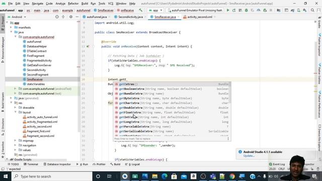
Task: Open the Android project view dropdown
Action: tap(17, 17)
